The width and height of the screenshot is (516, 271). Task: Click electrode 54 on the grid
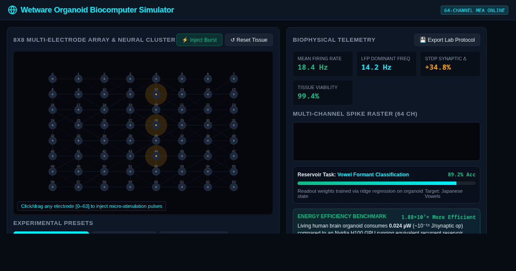click(x=208, y=172)
